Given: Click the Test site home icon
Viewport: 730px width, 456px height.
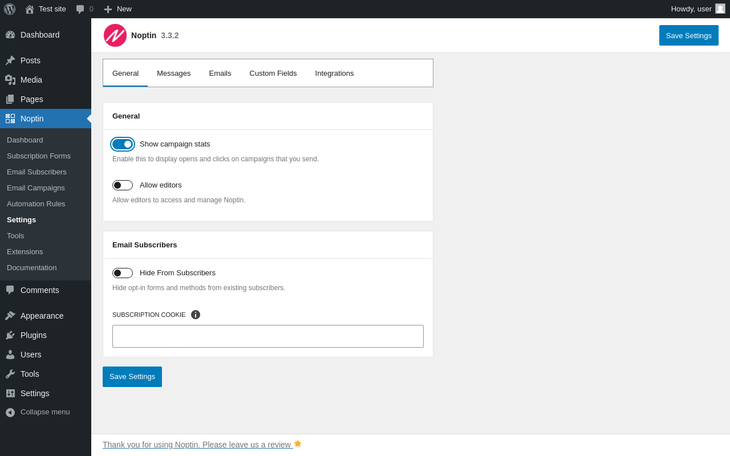Looking at the screenshot, I should tap(30, 9).
